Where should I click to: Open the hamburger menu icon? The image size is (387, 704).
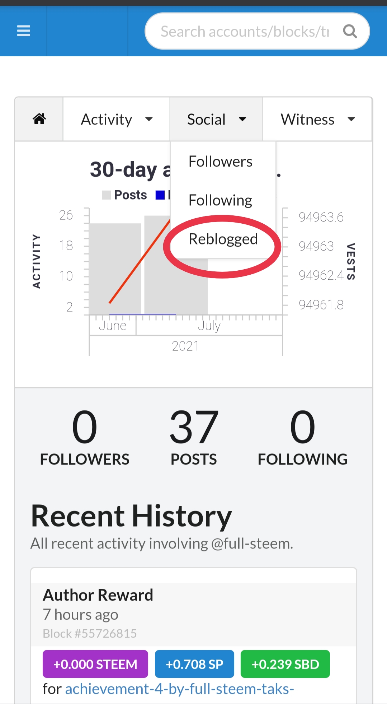pyautogui.click(x=24, y=31)
